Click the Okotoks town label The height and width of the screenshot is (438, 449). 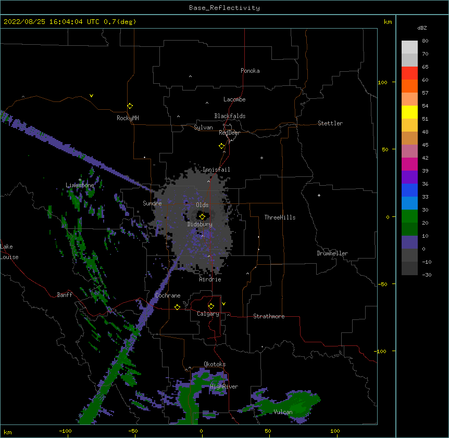point(215,364)
